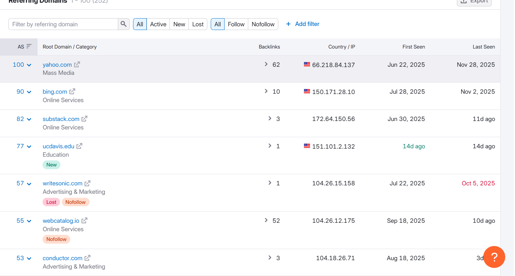
Task: Open the yahoo.com domain link
Action: pos(57,65)
